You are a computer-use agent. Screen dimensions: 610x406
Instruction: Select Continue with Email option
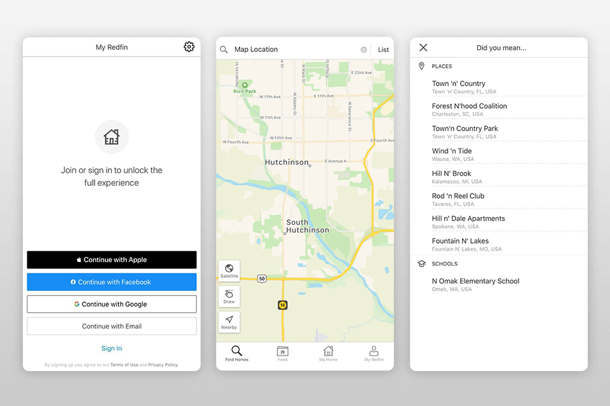point(112,326)
